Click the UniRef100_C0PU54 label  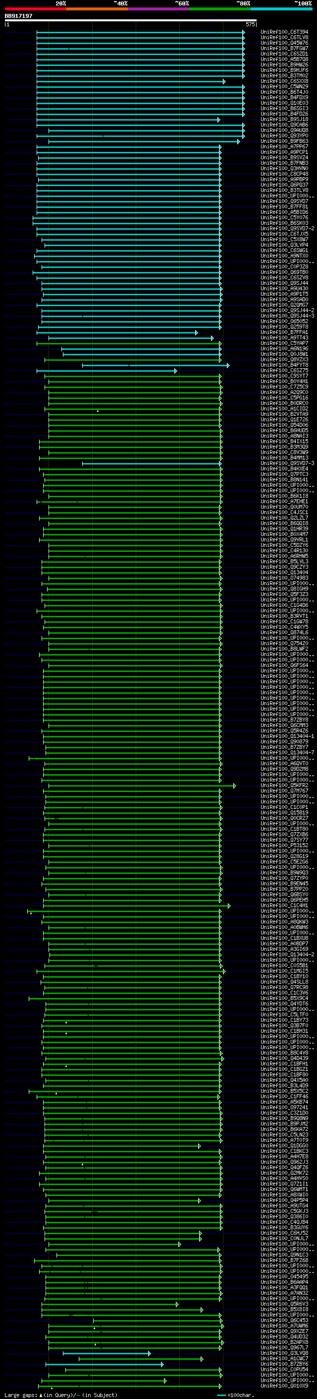284,1369
